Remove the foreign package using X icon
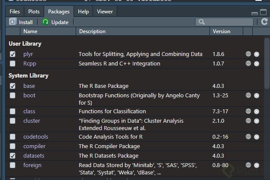The width and height of the screenshot is (270, 180). (257, 165)
